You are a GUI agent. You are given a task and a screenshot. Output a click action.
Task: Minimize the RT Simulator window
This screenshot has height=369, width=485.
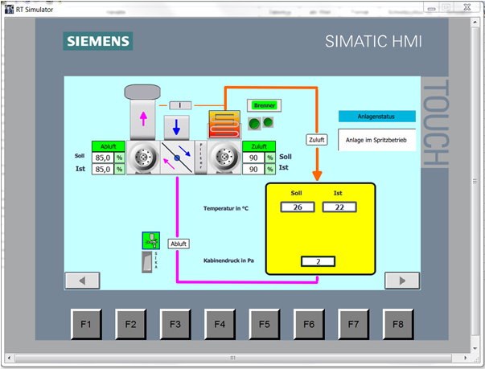click(431, 8)
